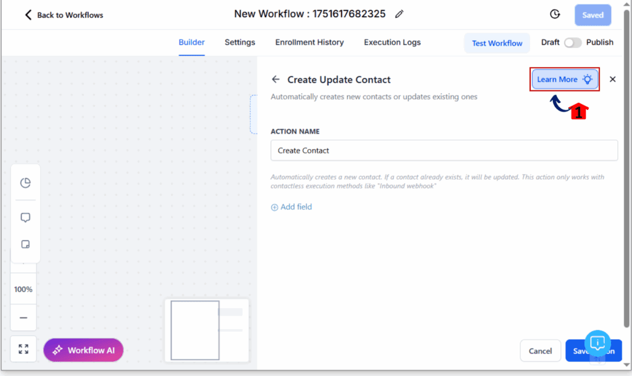The image size is (632, 376).
Task: Open the Settings tab
Action: [240, 43]
